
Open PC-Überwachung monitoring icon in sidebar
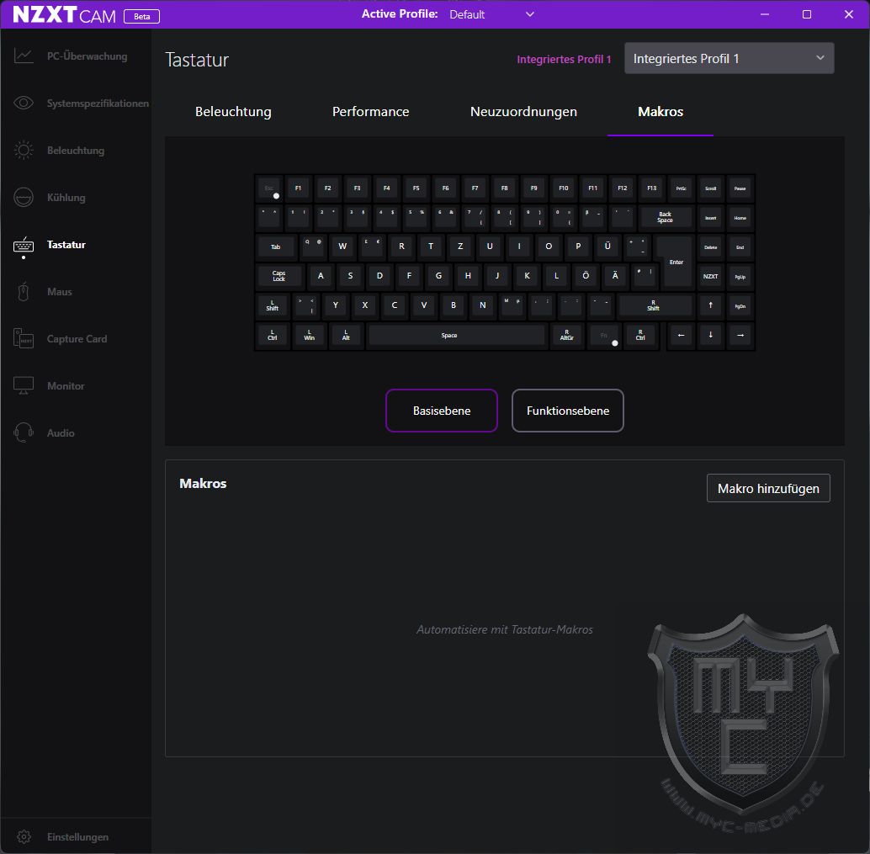24,56
